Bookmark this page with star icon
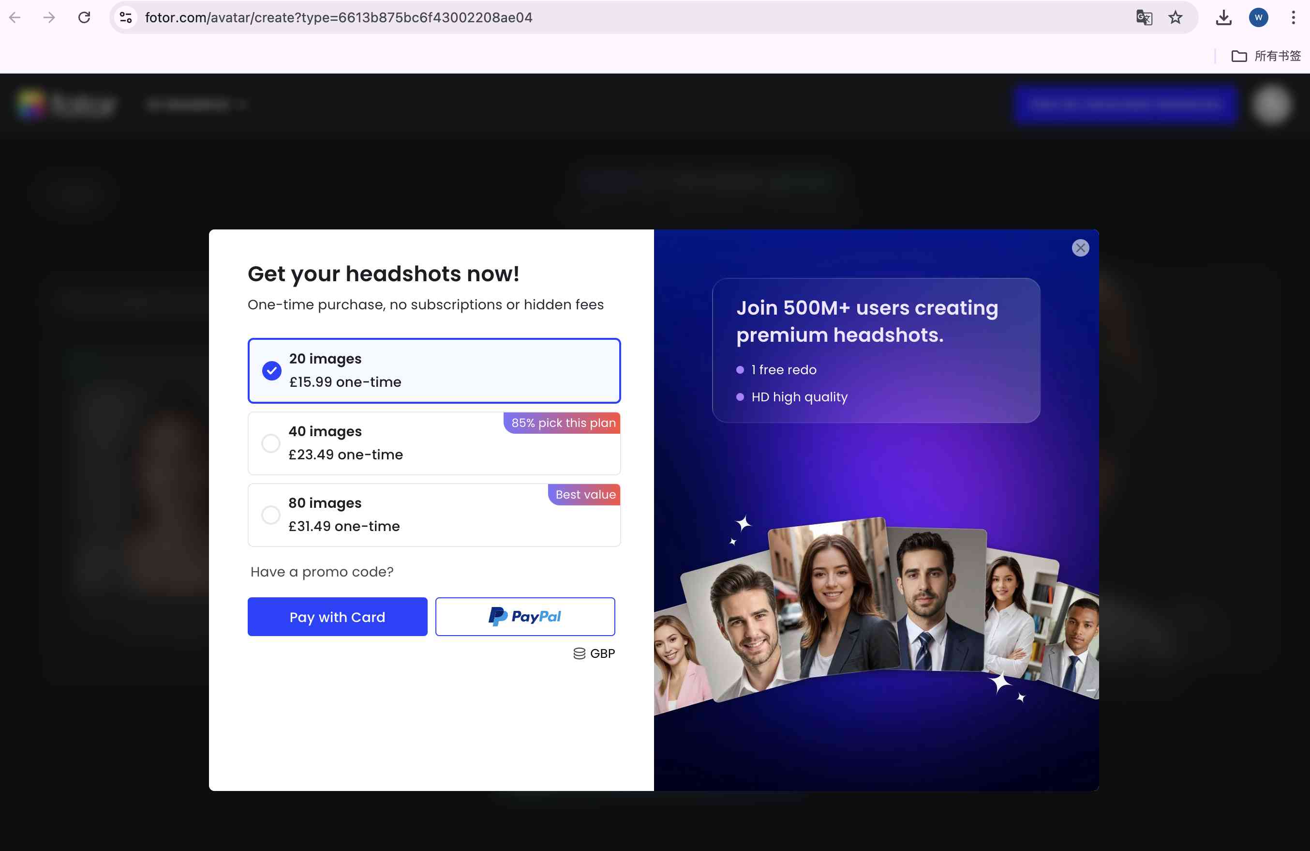This screenshot has width=1310, height=851. tap(1175, 17)
